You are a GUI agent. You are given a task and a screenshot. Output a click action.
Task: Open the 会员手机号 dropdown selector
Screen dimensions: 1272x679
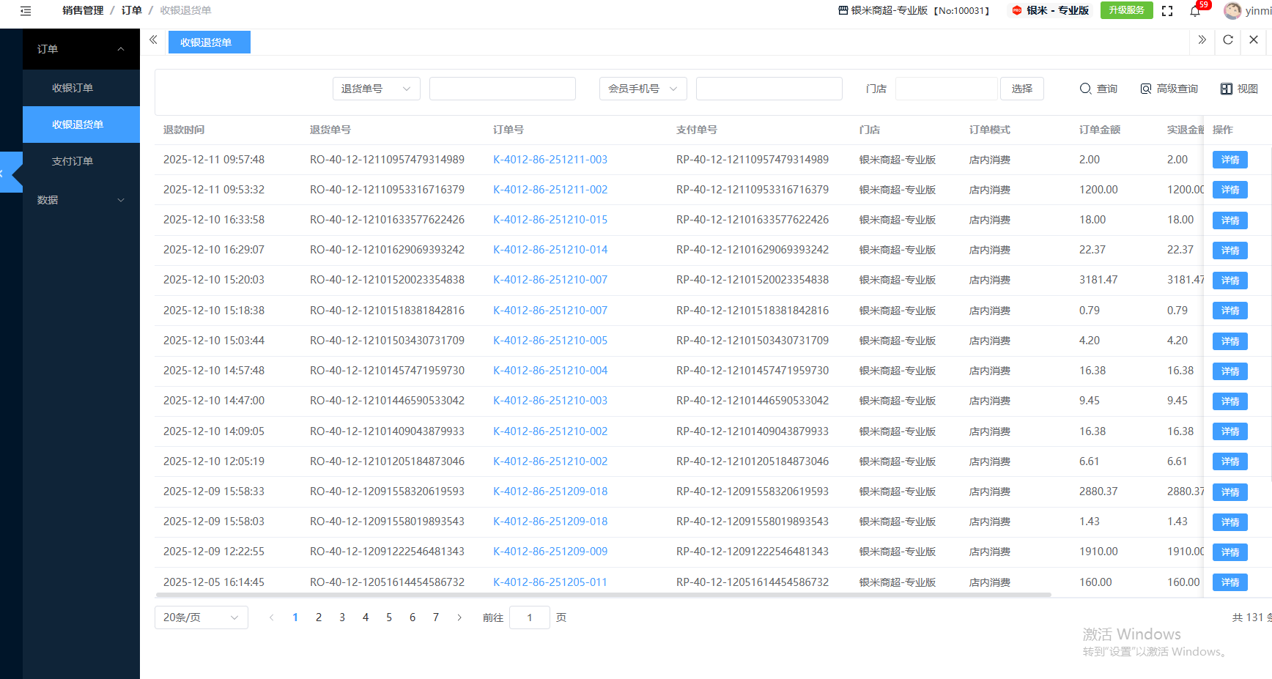(643, 89)
